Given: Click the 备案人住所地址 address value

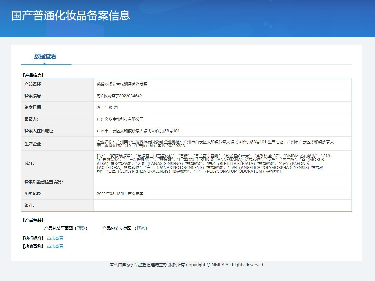Looking at the screenshot, I should click(x=138, y=131).
